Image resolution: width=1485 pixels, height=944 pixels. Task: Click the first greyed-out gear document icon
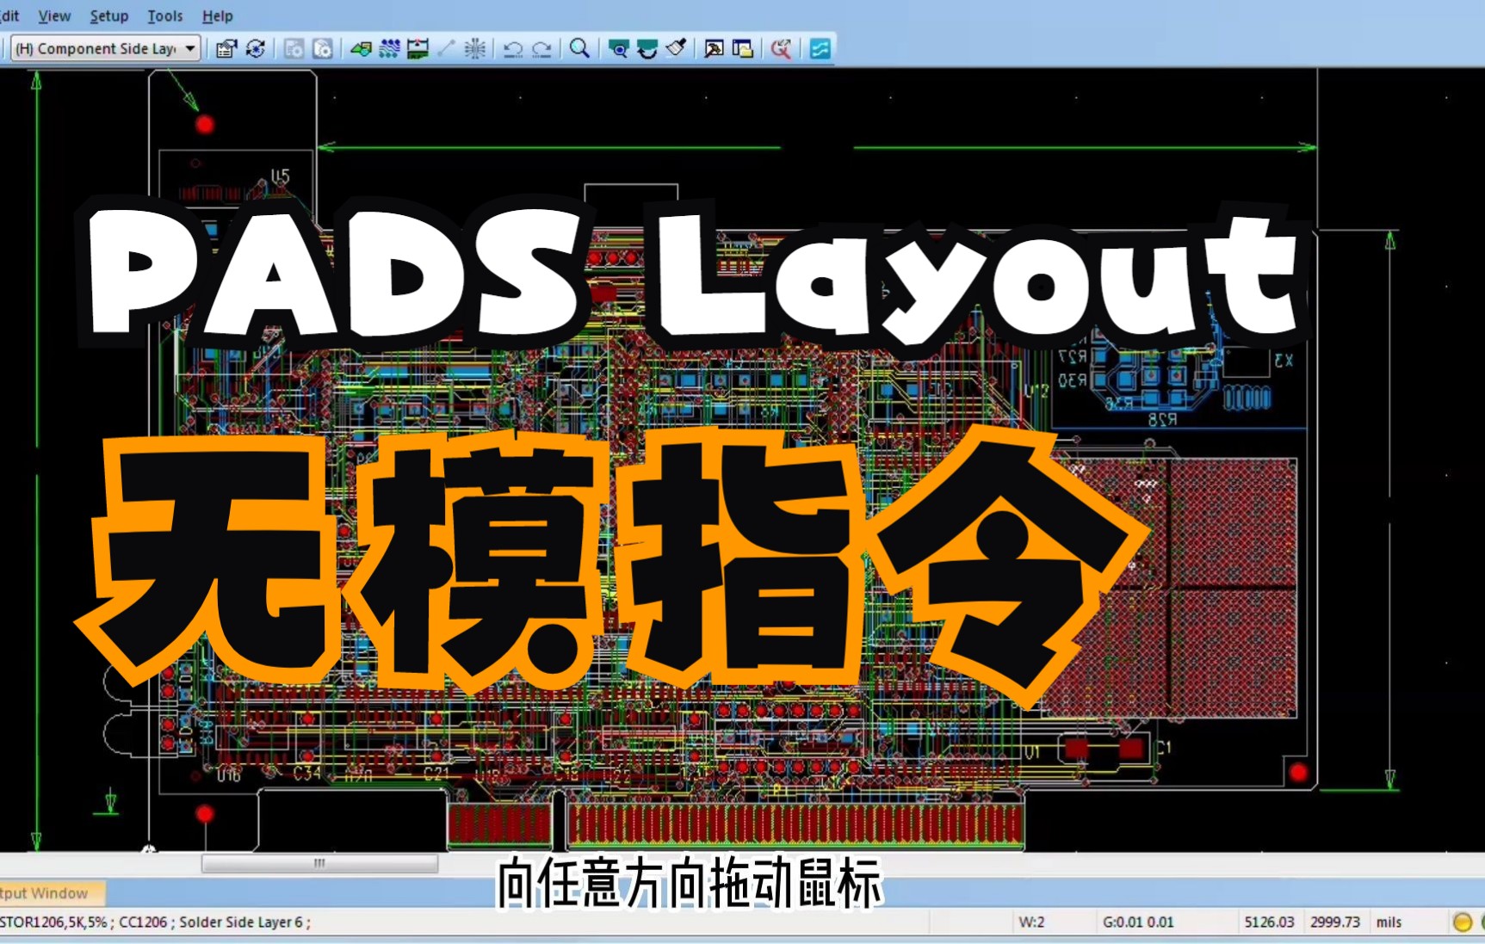[294, 48]
